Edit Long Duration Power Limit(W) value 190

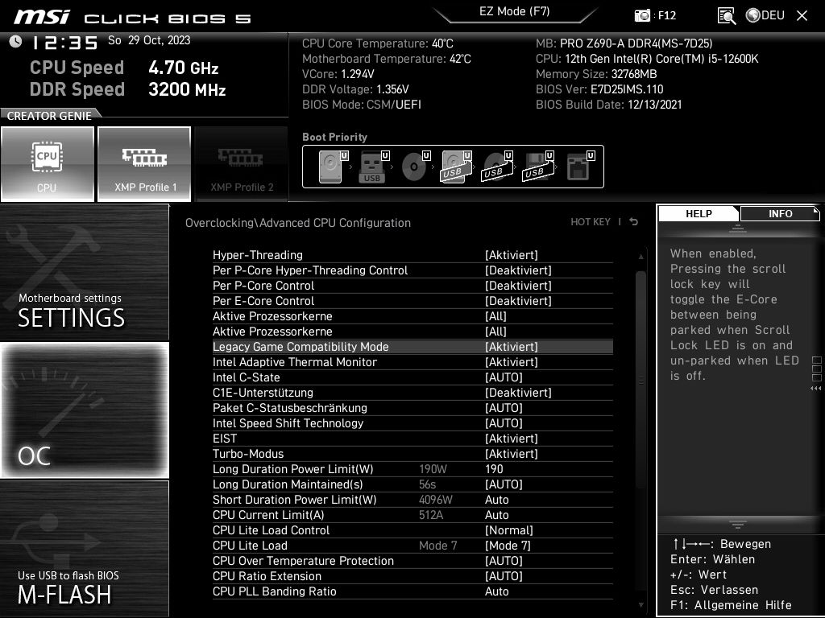click(494, 469)
